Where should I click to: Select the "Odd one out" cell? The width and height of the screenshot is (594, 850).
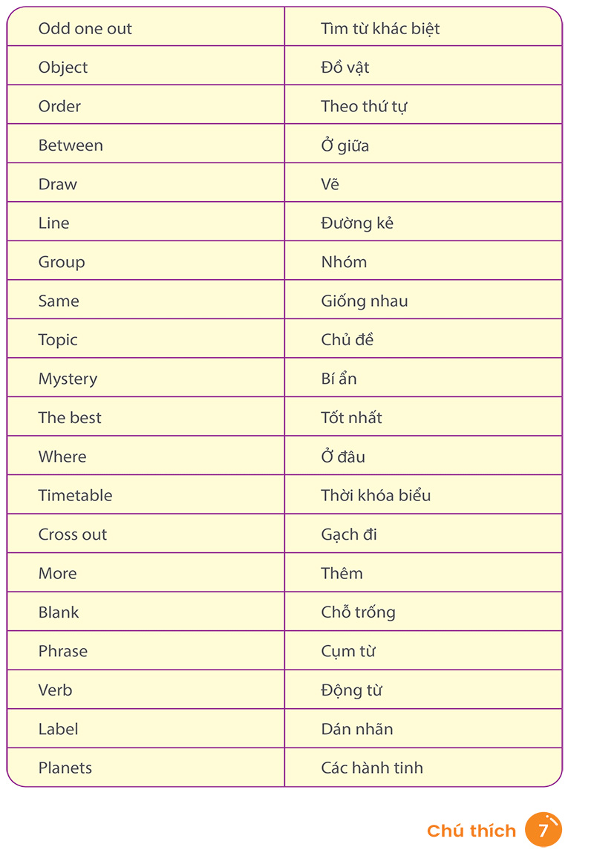pos(85,29)
